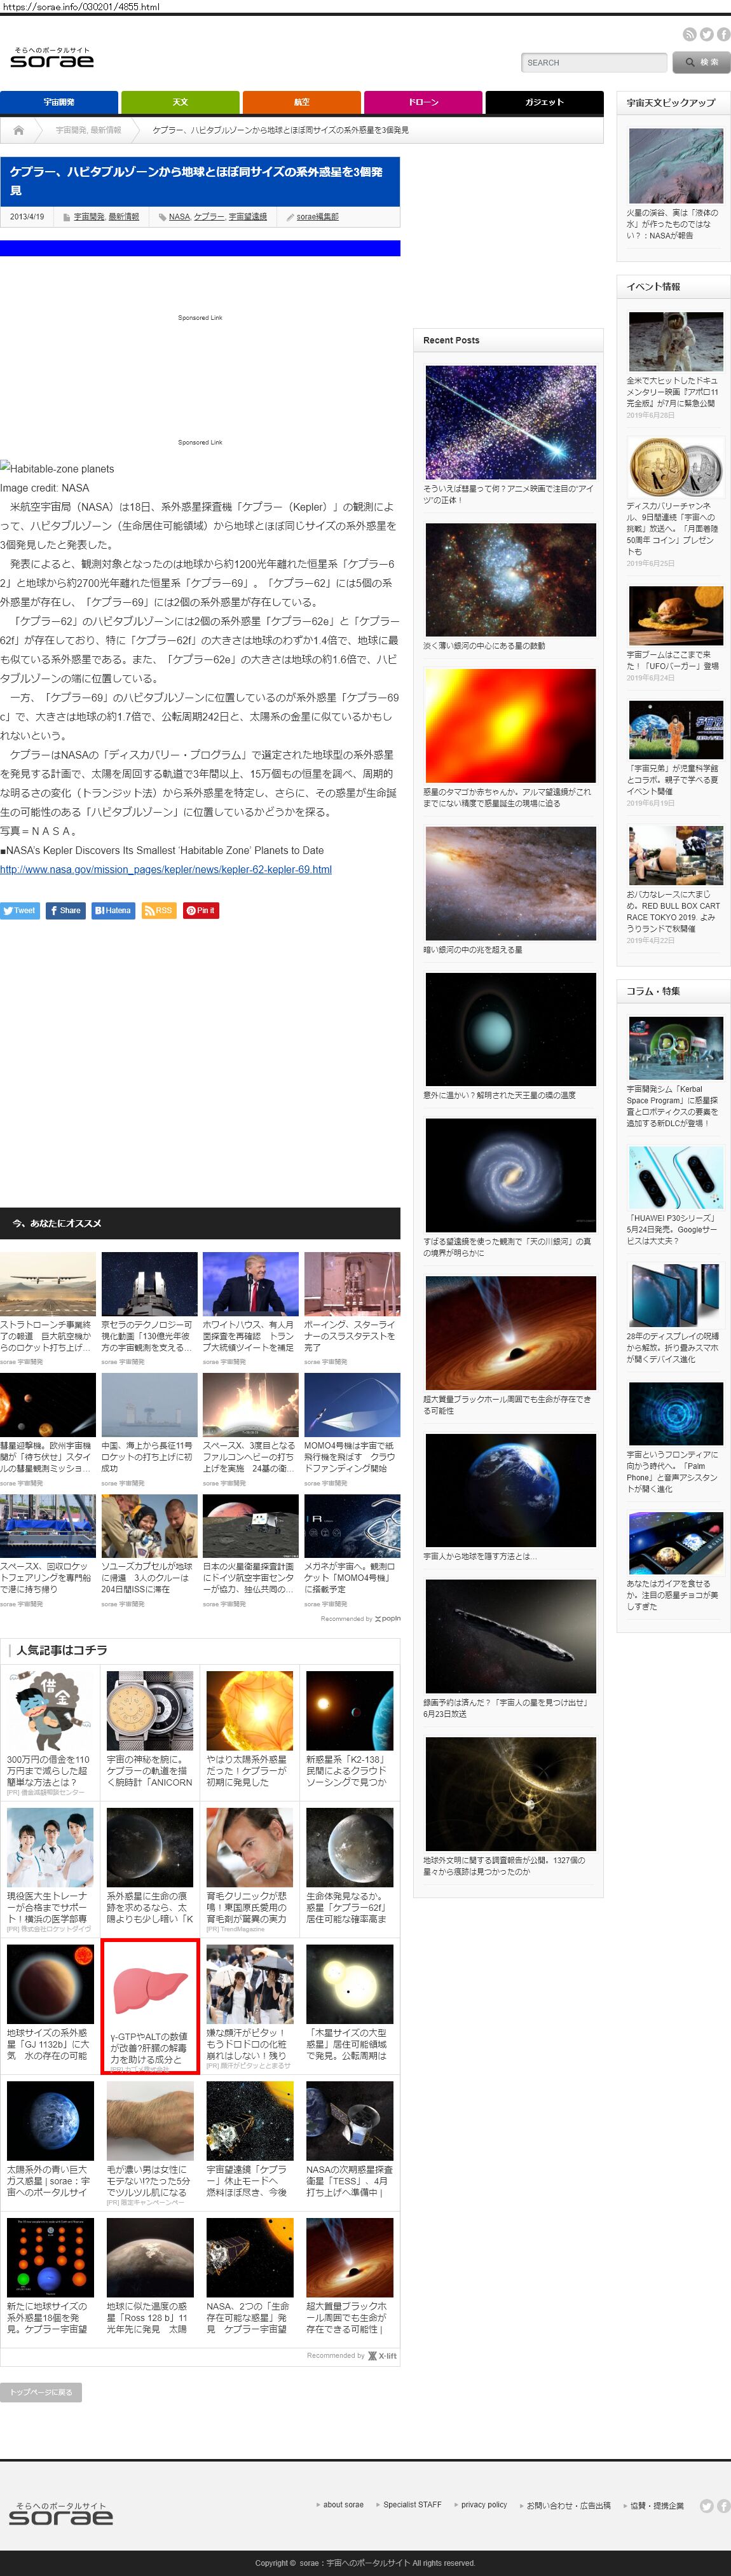The width and height of the screenshot is (731, 2576).
Task: Open the HUAWEI P30 column thumbnail
Action: coord(675,1177)
